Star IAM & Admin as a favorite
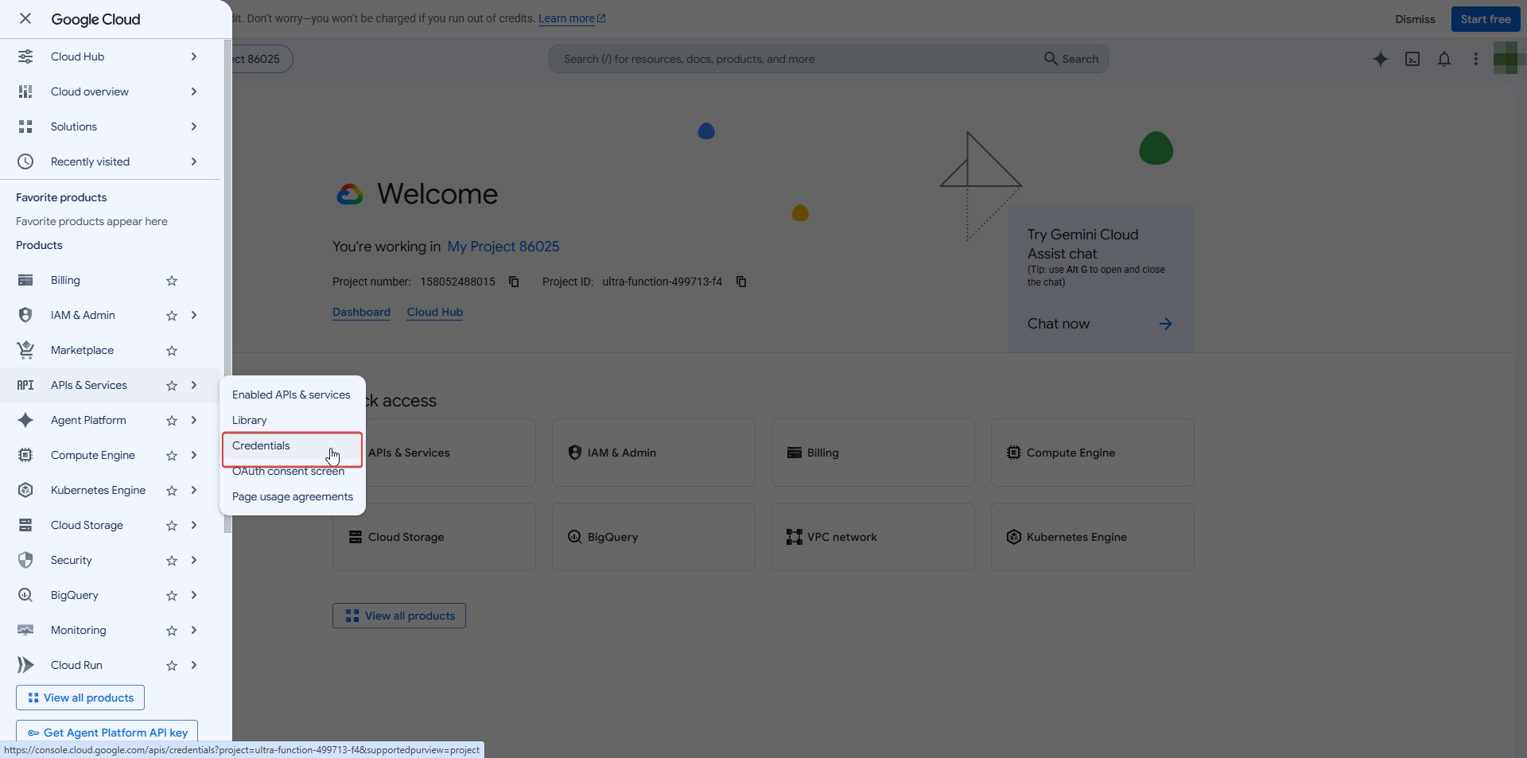 [172, 315]
